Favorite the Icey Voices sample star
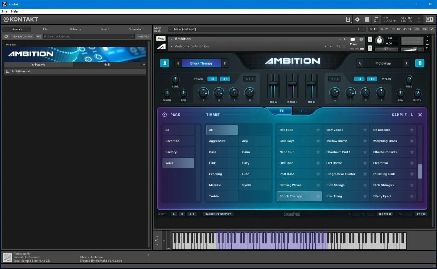437x269 pixels. [365, 130]
